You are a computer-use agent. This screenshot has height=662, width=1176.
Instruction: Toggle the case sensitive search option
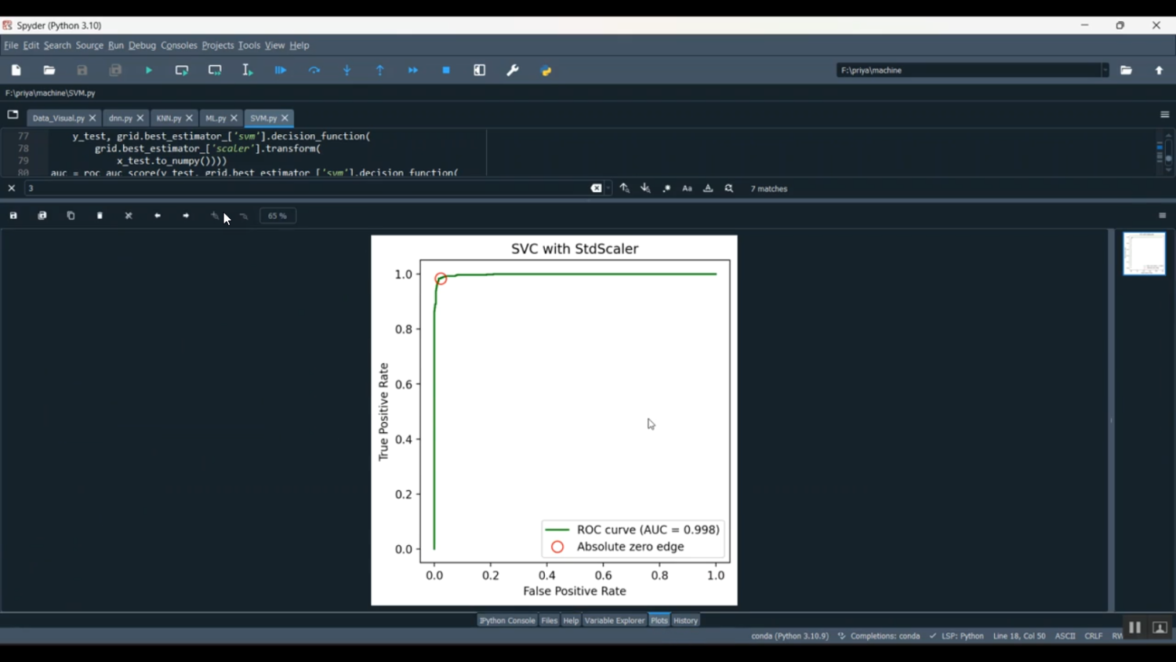[688, 188]
